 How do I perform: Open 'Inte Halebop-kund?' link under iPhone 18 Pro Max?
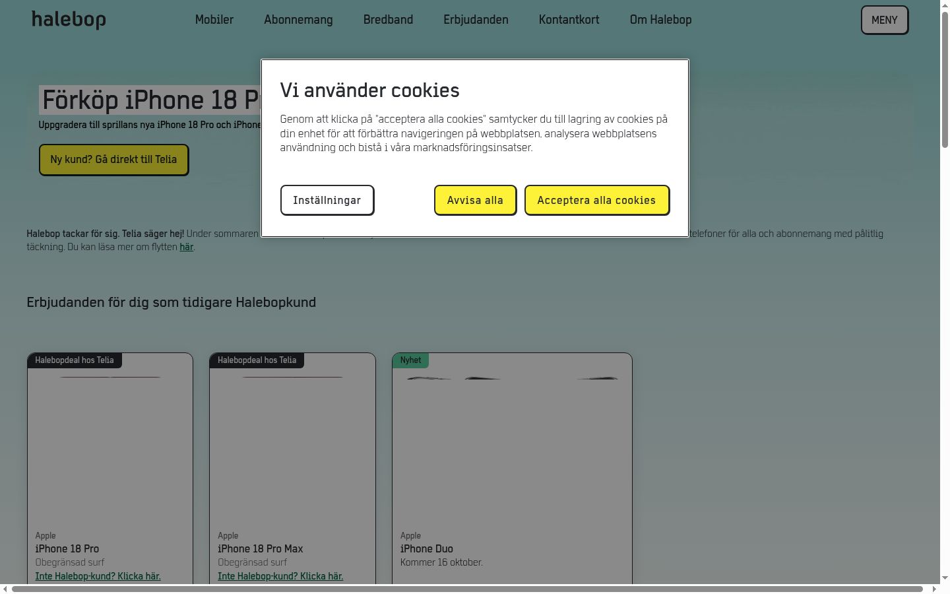pos(280,576)
